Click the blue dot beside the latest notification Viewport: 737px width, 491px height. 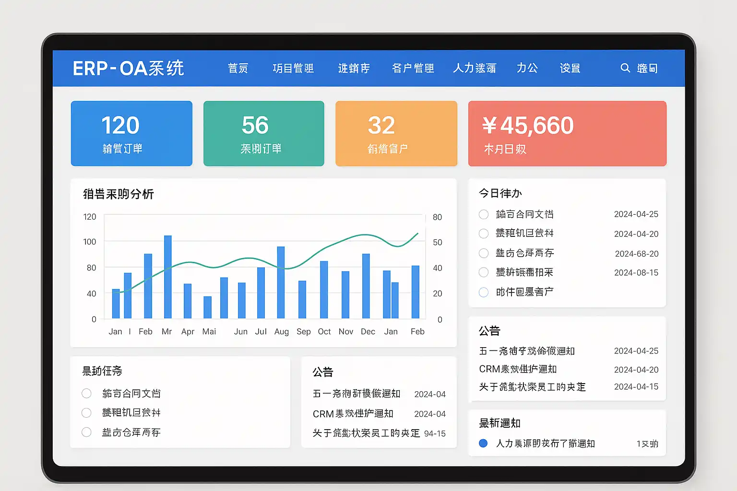[x=483, y=444]
